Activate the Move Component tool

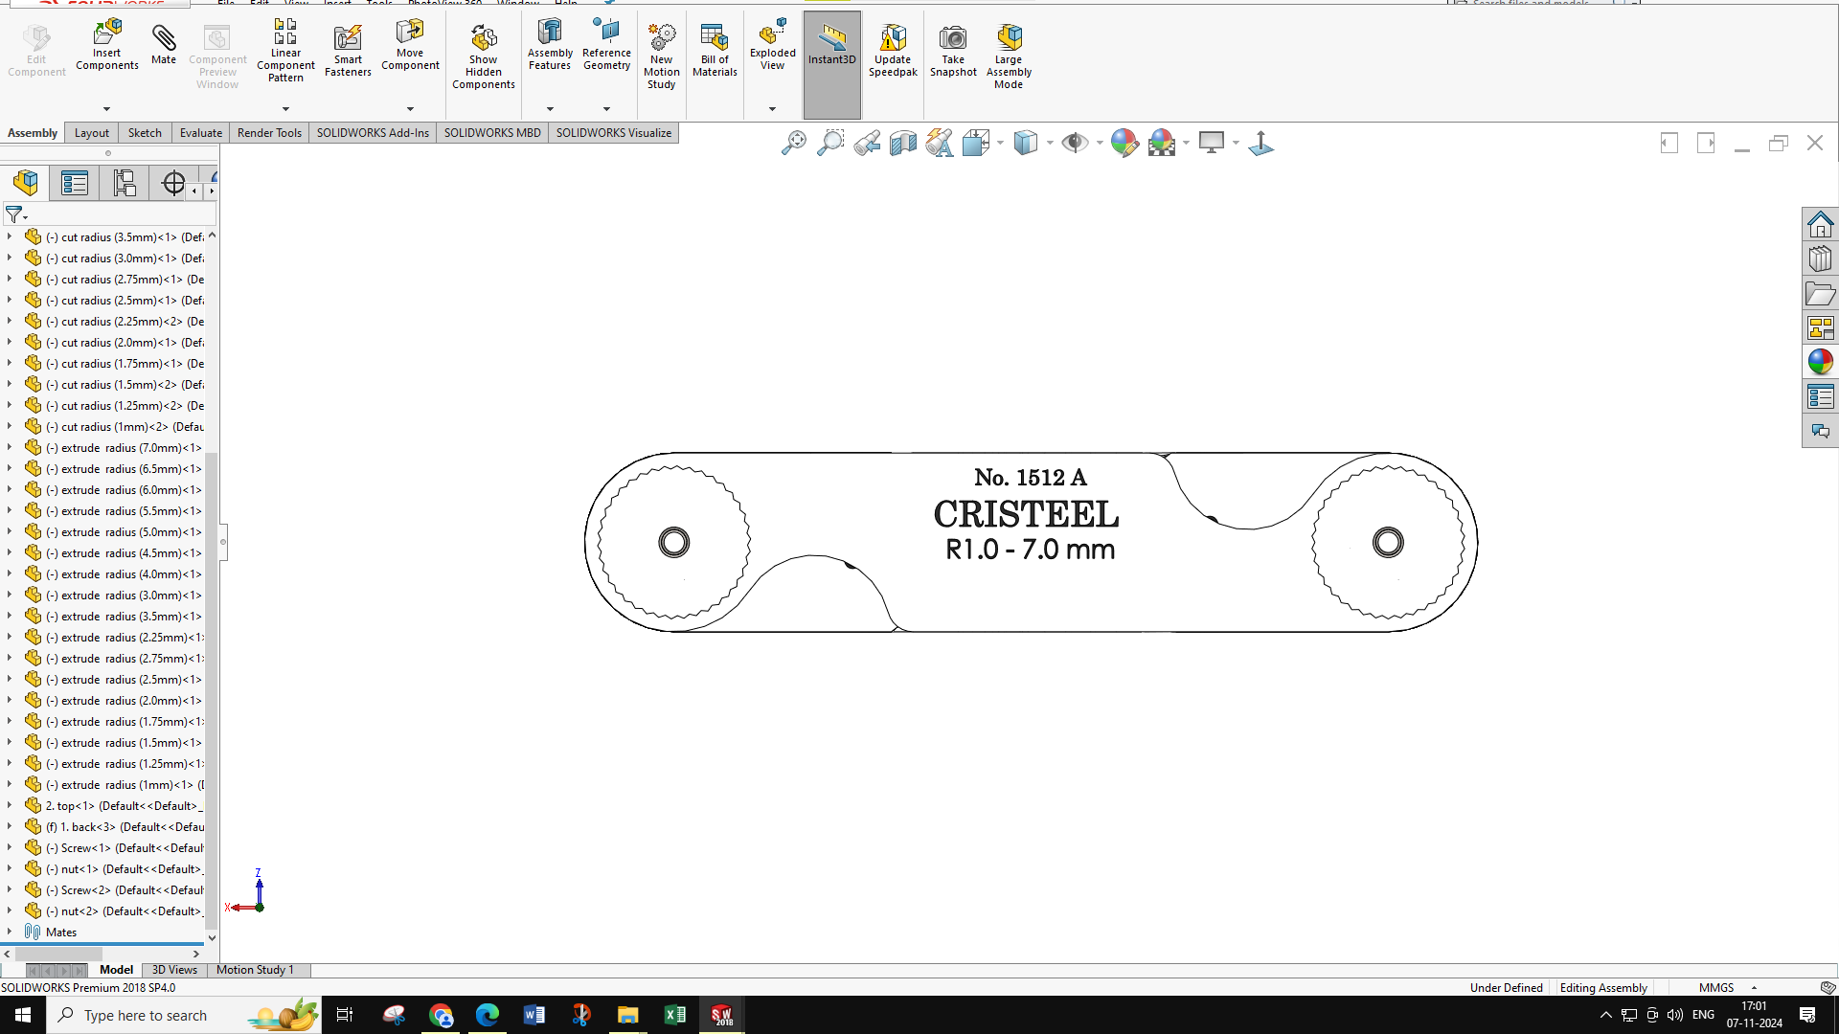click(x=410, y=45)
